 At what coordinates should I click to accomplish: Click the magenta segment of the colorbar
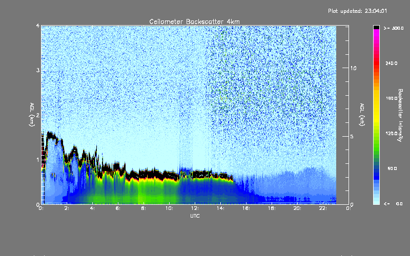coord(376,35)
